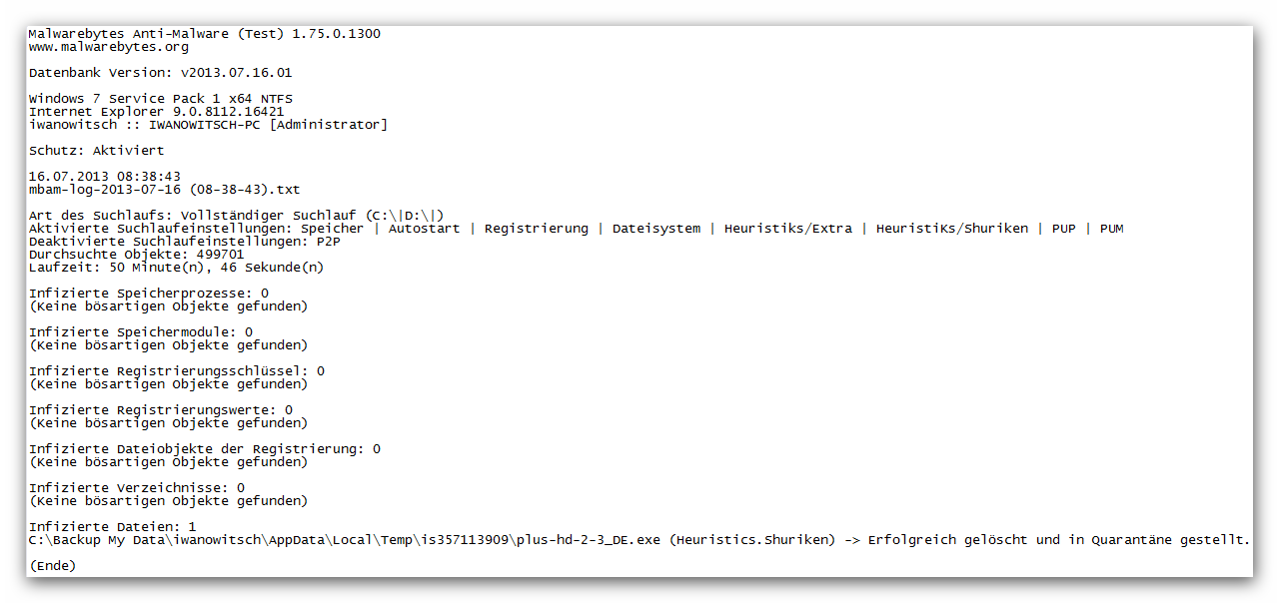Click the Durchsuchte Objekte count line
The image size is (1279, 603).
pos(136,255)
